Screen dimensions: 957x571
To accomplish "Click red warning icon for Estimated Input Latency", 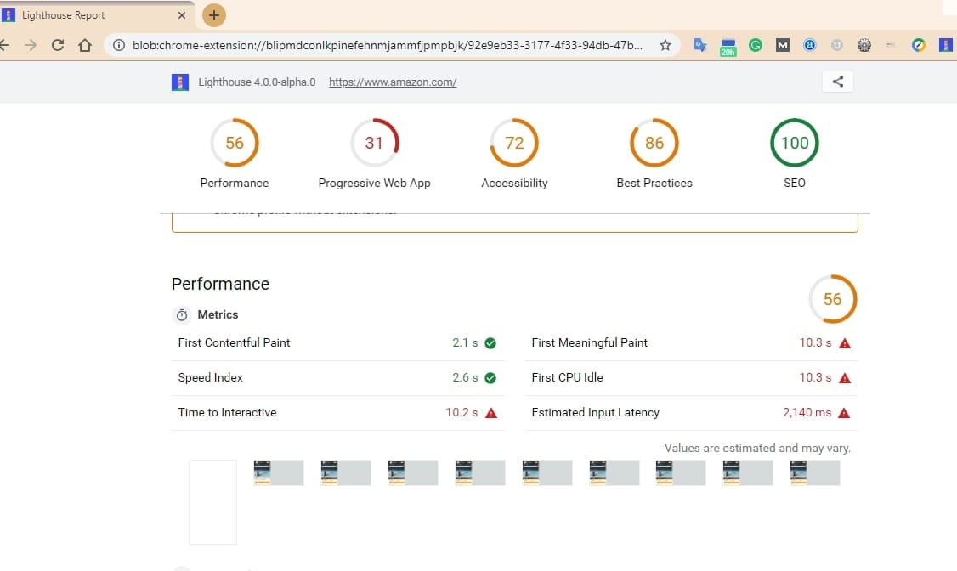I will click(844, 413).
